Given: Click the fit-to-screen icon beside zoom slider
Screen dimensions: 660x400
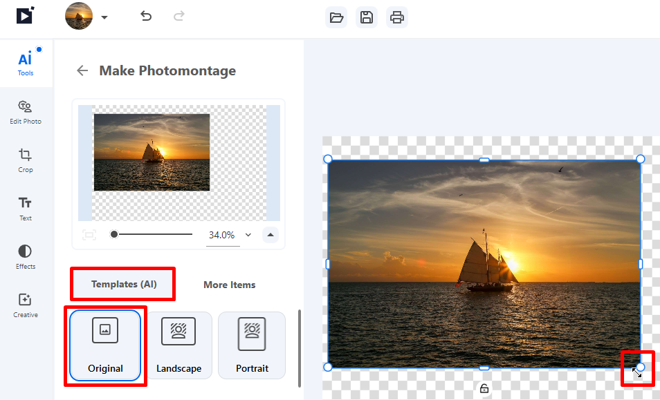Looking at the screenshot, I should (x=89, y=235).
